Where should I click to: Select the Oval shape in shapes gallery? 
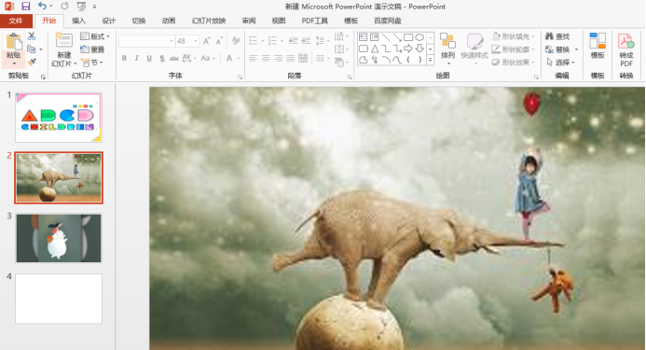pos(419,37)
